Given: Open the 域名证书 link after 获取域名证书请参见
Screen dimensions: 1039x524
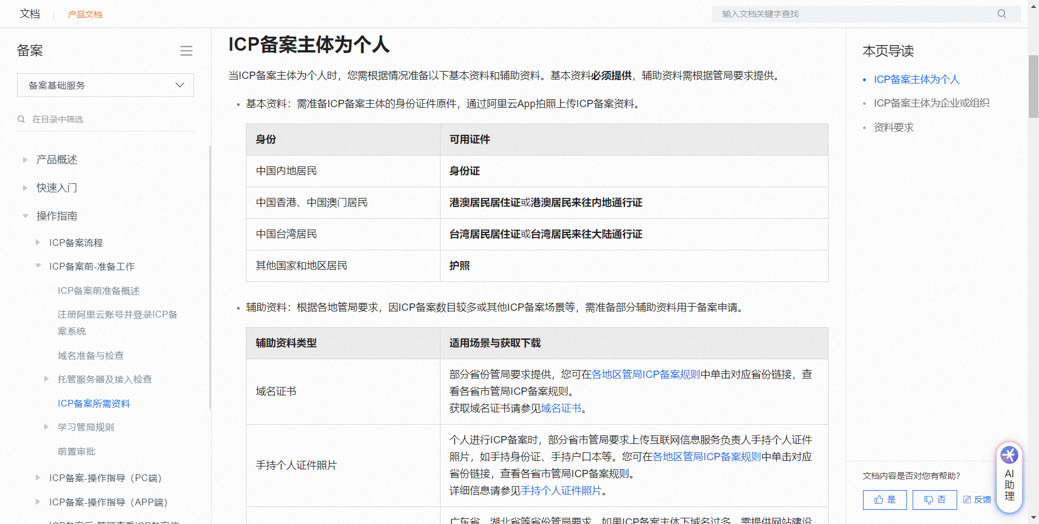Looking at the screenshot, I should tap(561, 408).
